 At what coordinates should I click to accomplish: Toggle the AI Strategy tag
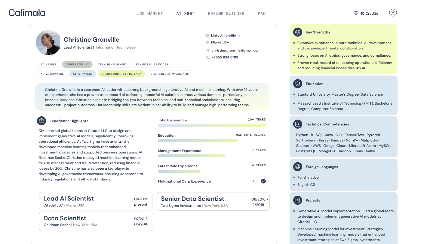click(83, 74)
